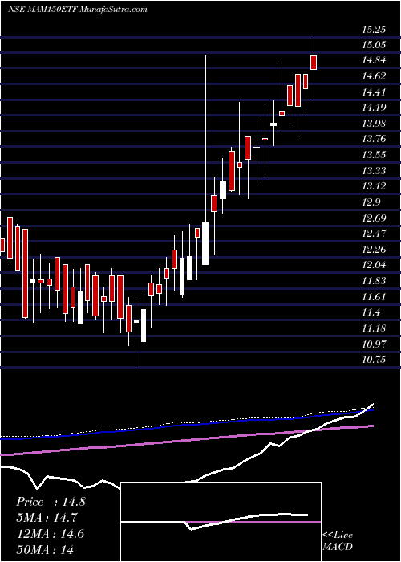Select the 15.05 price axis label
Viewport: 401px width, 562px height.
tap(375, 45)
